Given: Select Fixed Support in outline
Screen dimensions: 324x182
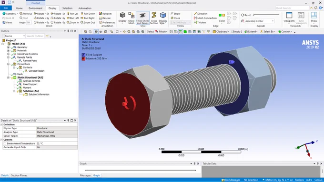Looking at the screenshot, I should pyautogui.click(x=30, y=84).
